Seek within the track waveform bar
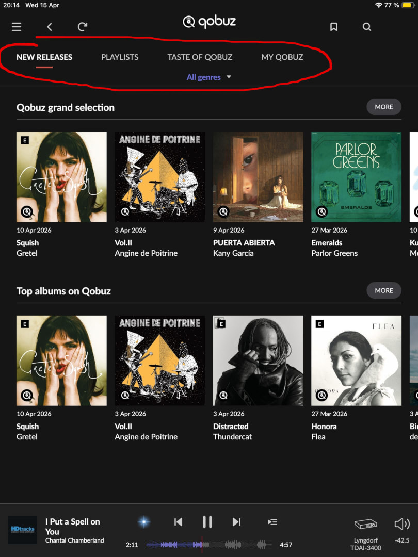This screenshot has height=557, width=418. [208, 544]
